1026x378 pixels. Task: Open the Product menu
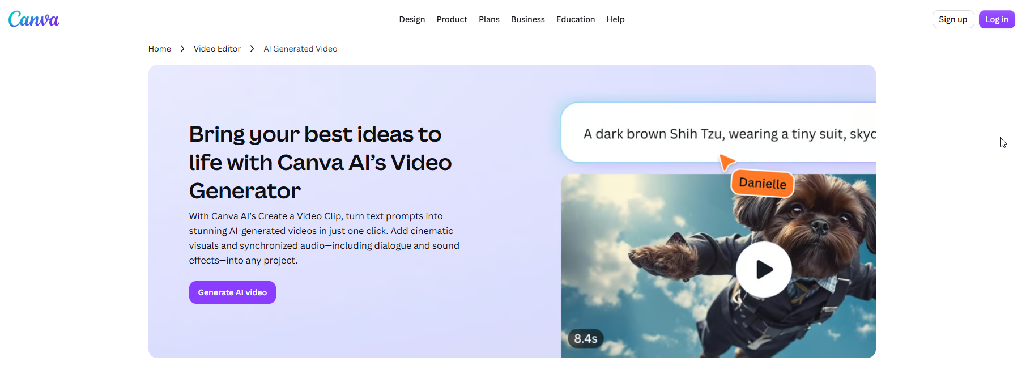click(452, 19)
